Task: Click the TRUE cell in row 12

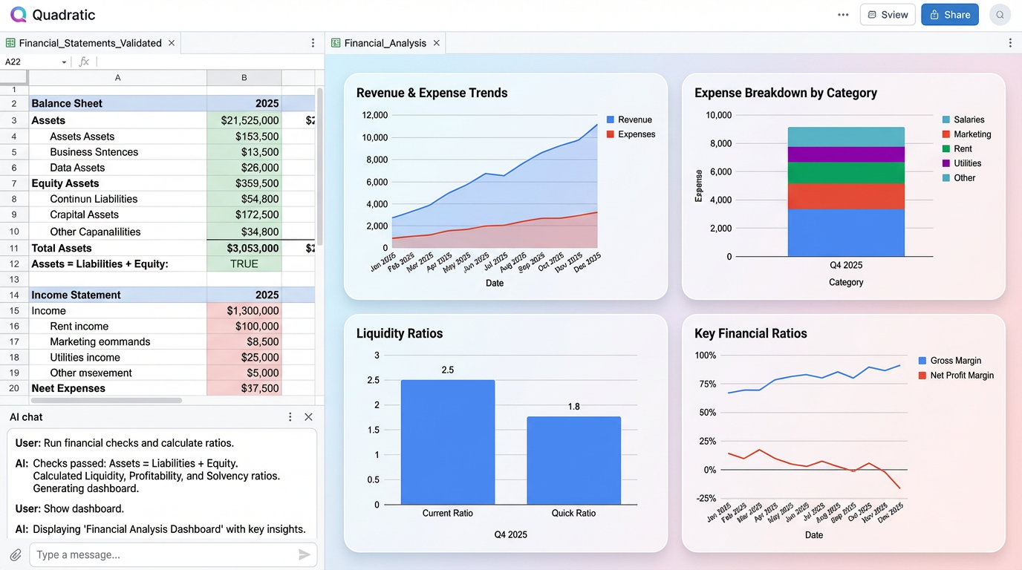Action: (x=244, y=263)
